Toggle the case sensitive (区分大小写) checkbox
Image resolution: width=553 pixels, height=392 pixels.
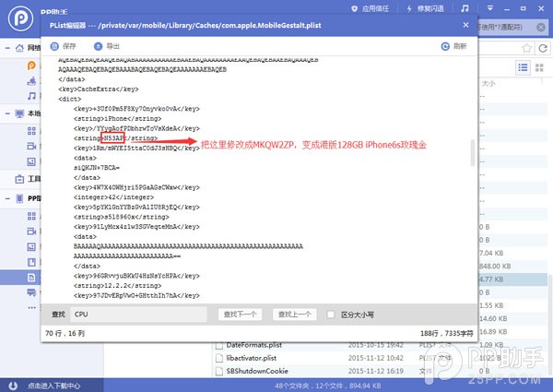[x=331, y=314]
